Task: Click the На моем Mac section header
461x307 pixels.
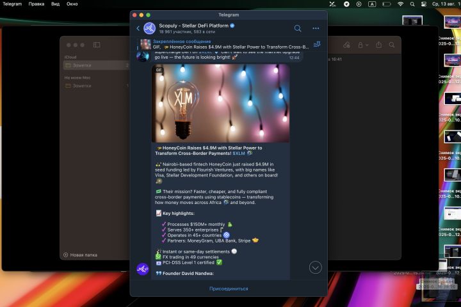Action: point(77,77)
